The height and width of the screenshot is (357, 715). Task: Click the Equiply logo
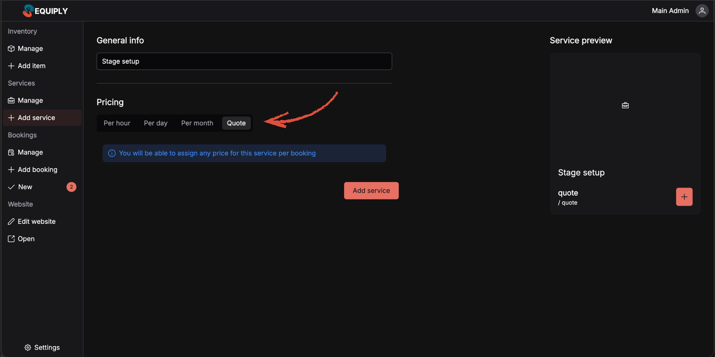[45, 11]
